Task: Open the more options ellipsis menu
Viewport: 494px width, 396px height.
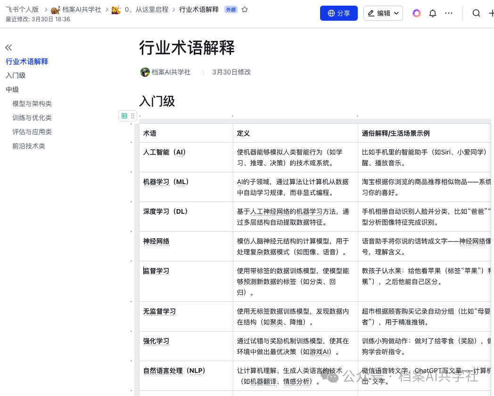Action: point(449,13)
